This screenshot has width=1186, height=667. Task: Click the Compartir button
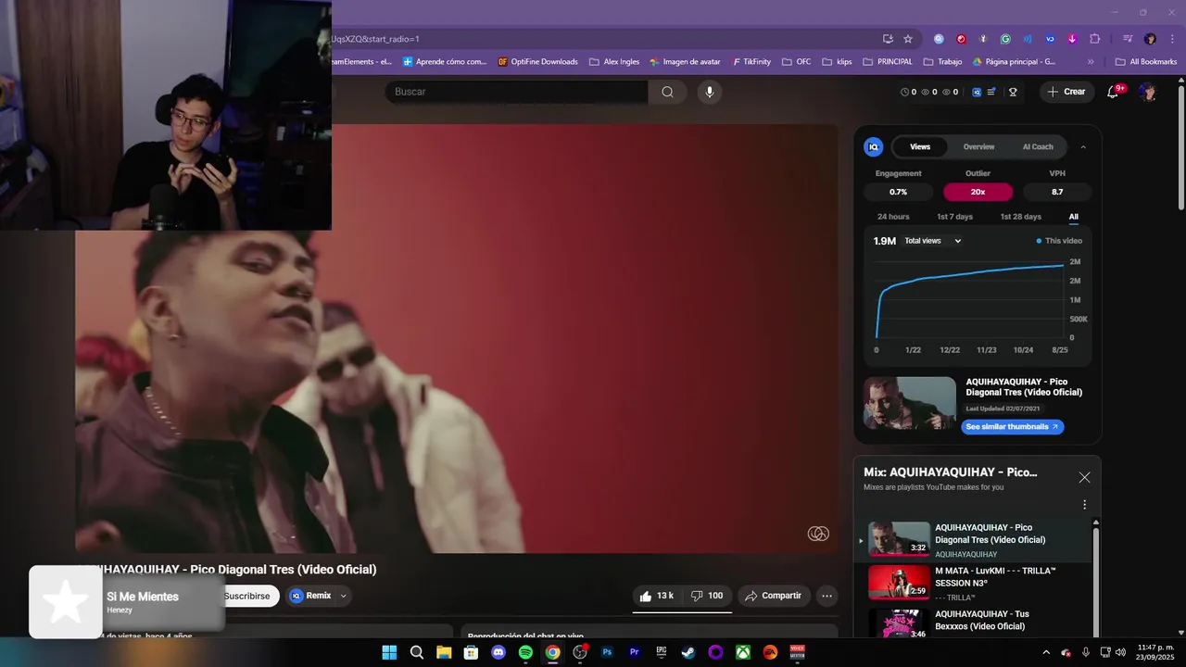[774, 596]
